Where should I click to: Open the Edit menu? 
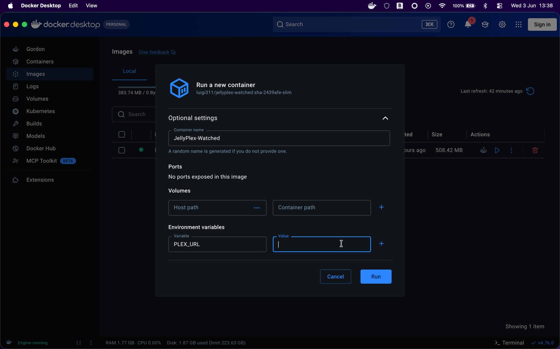[x=73, y=6]
